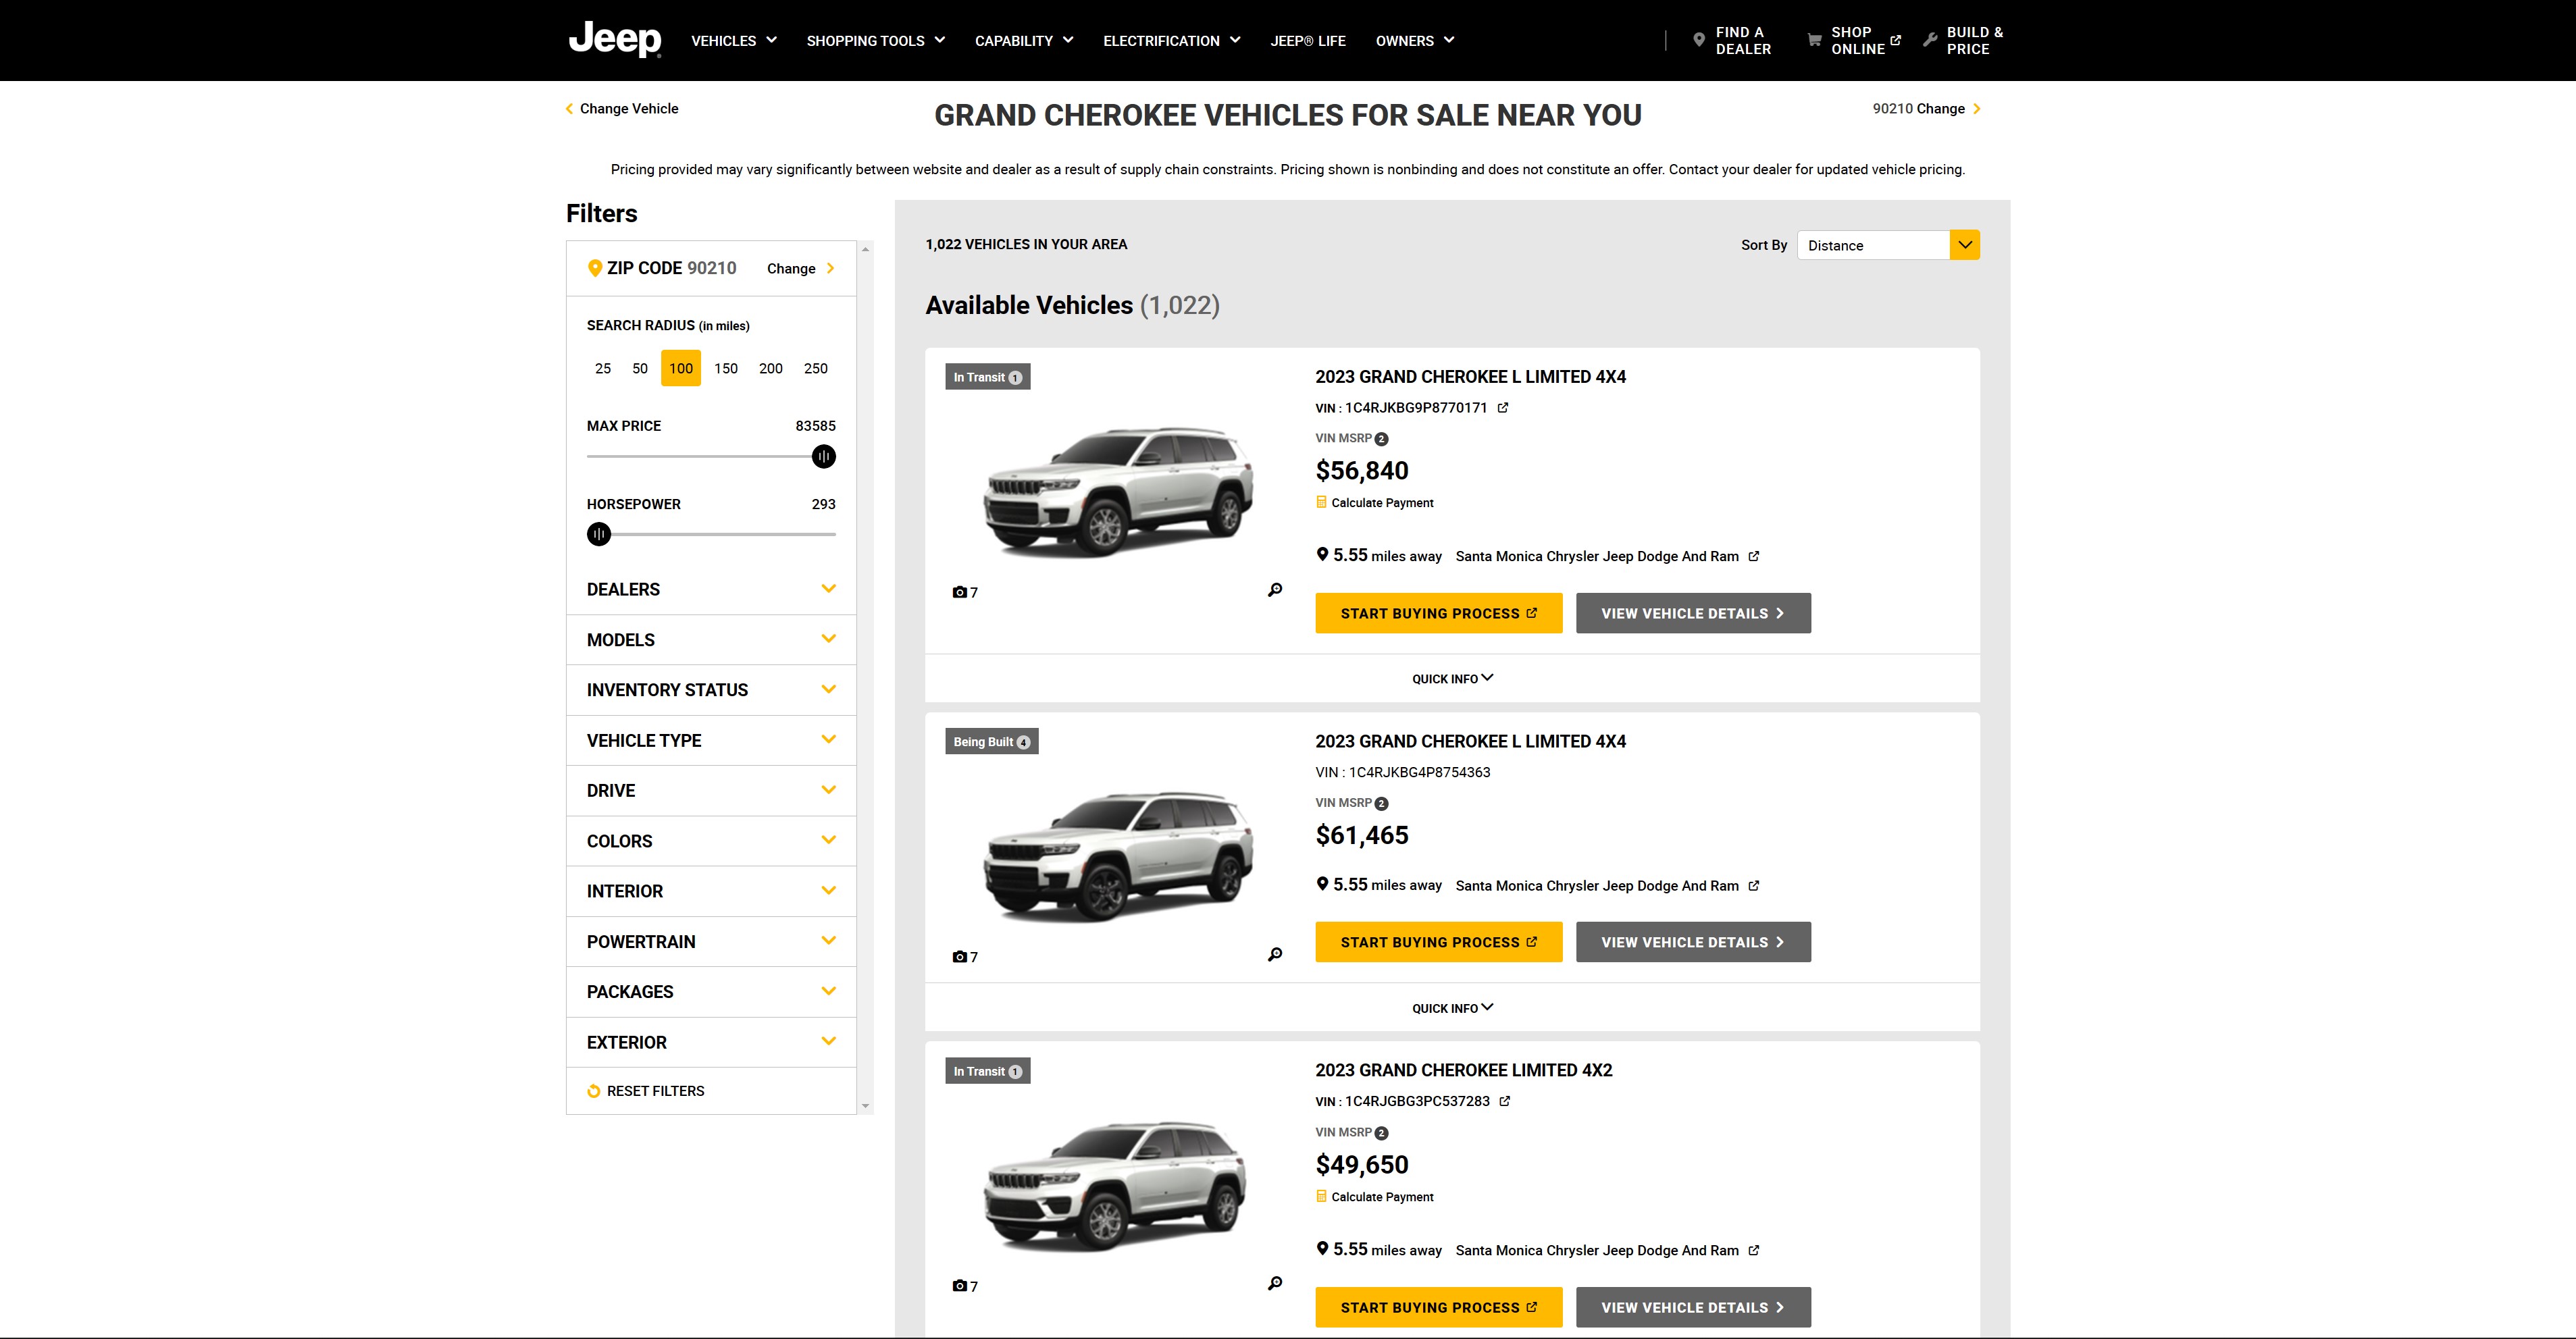
Task: Click the Jeep logo
Action: coord(615,40)
